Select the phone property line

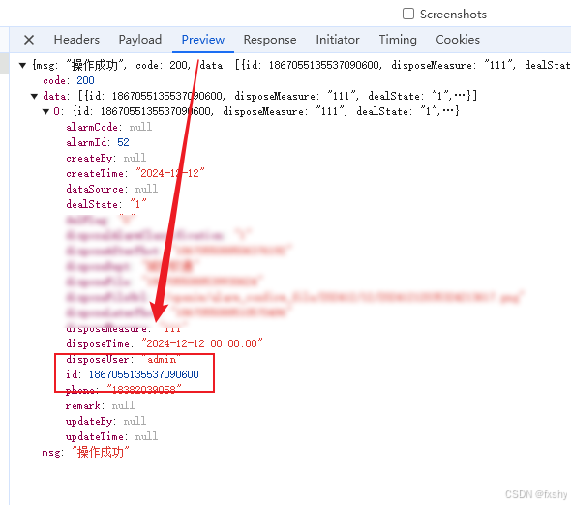124,390
